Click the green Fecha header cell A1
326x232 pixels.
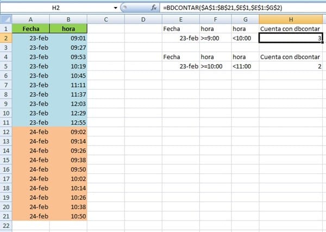[x=30, y=29]
